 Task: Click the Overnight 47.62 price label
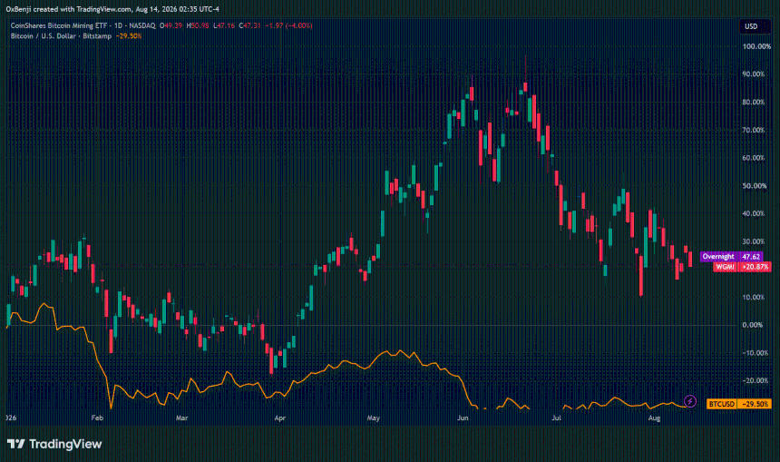click(731, 256)
